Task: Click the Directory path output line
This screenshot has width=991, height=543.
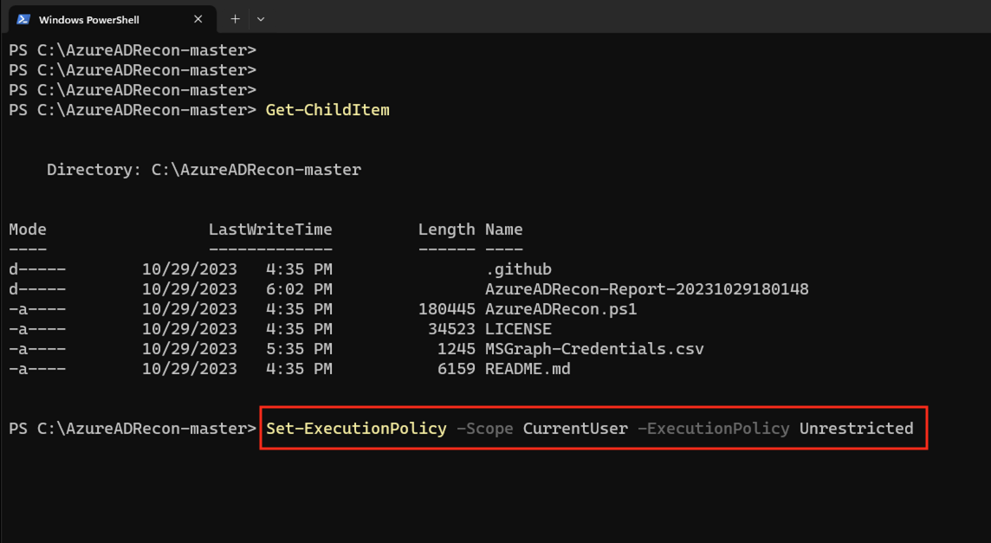Action: (x=204, y=170)
